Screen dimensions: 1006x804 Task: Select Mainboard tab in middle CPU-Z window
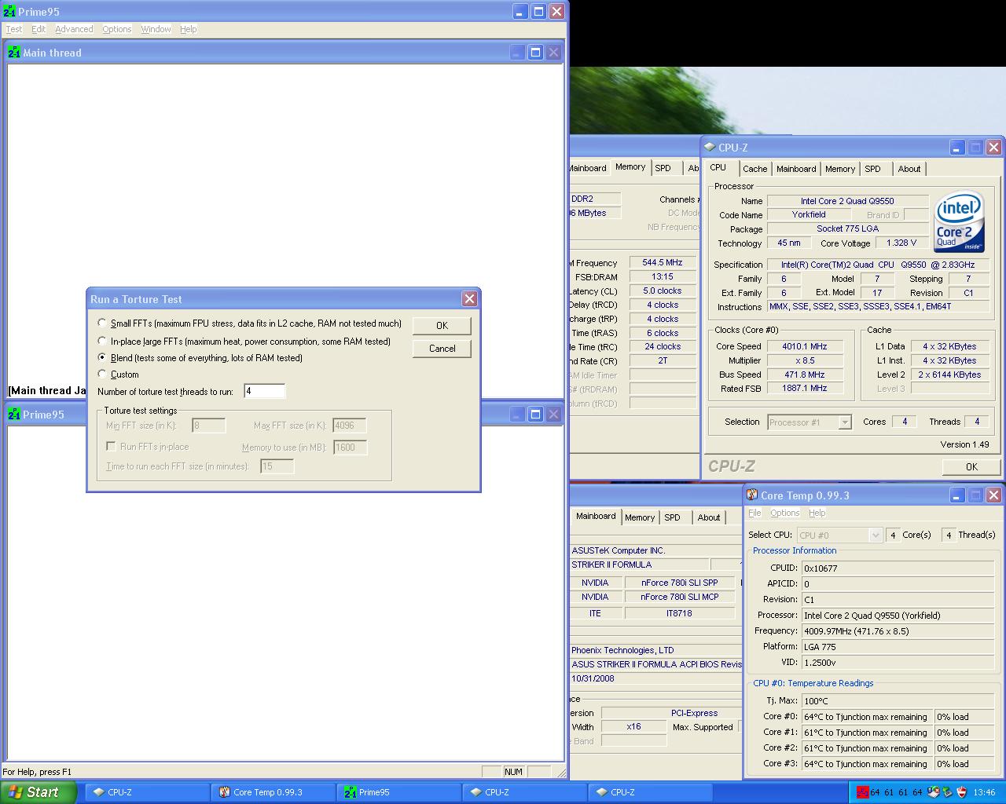pos(589,168)
